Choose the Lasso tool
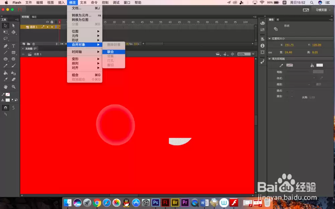335x209 pixels. [6, 38]
